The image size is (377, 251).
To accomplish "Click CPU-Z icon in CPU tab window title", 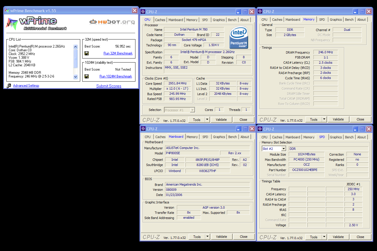I will 143,12.
